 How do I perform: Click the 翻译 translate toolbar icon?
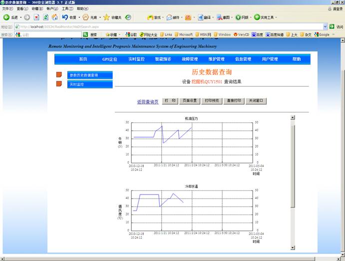[200, 17]
